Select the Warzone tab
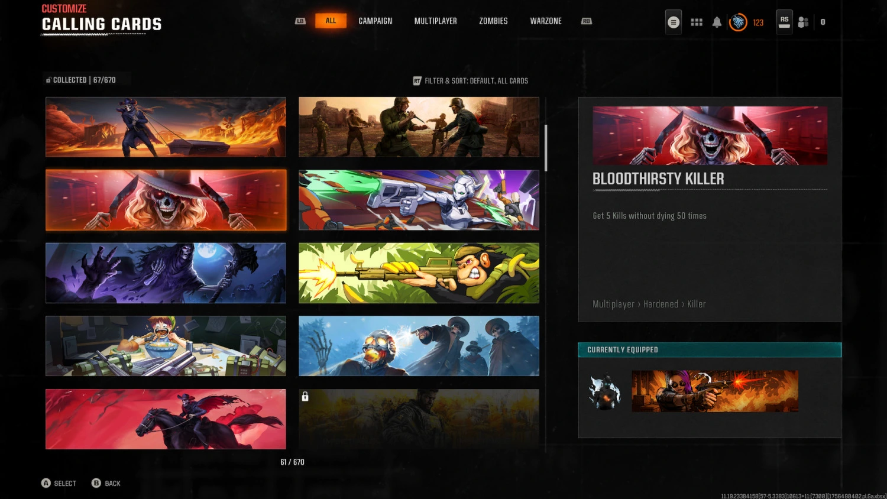887x499 pixels. 545,21
